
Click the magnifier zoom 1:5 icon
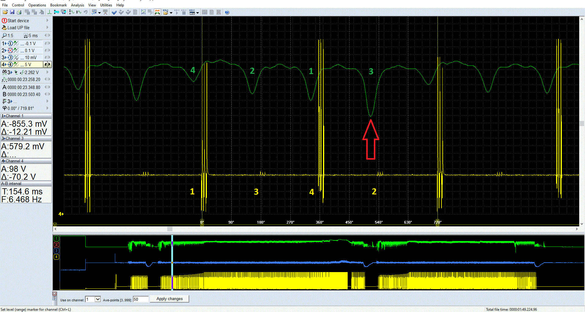tap(4, 36)
